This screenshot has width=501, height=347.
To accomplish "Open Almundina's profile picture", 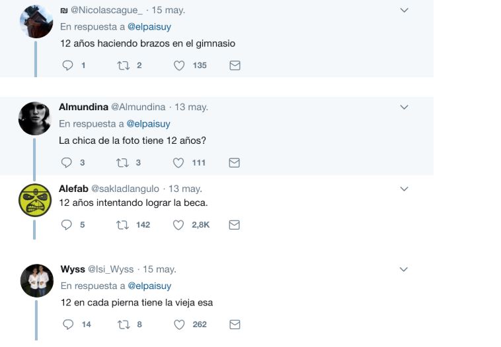I will pos(34,119).
